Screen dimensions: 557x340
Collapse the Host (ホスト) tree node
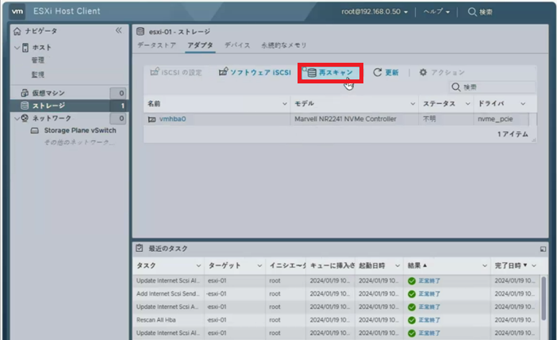(18, 48)
